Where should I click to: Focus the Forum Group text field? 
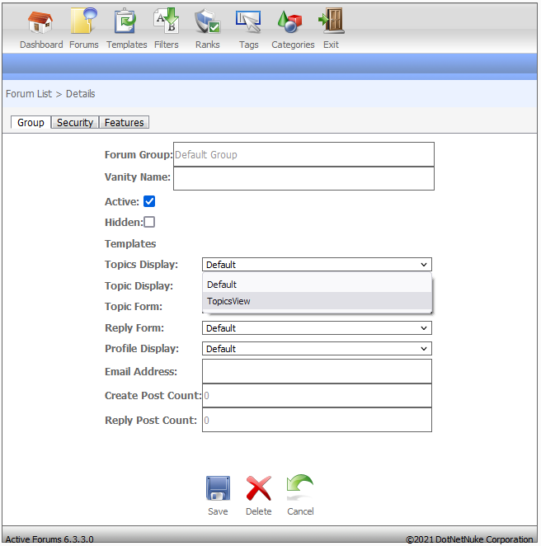[x=303, y=154]
